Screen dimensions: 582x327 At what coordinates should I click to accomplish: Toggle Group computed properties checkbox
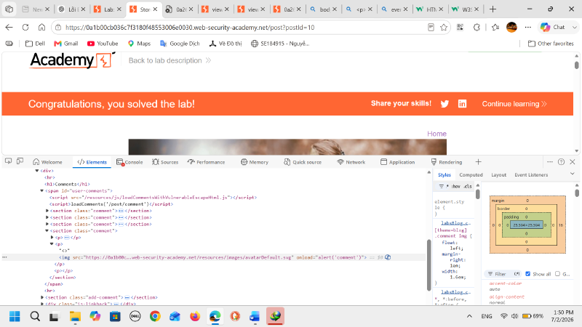coord(557,274)
